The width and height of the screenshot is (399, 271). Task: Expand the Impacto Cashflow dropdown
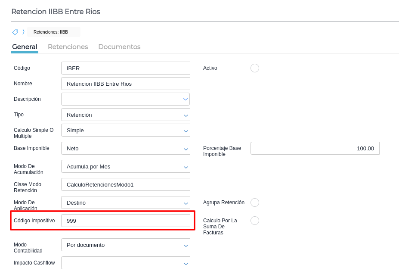[125, 263]
